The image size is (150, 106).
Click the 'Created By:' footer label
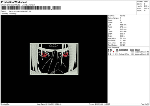click(x=5, y=104)
